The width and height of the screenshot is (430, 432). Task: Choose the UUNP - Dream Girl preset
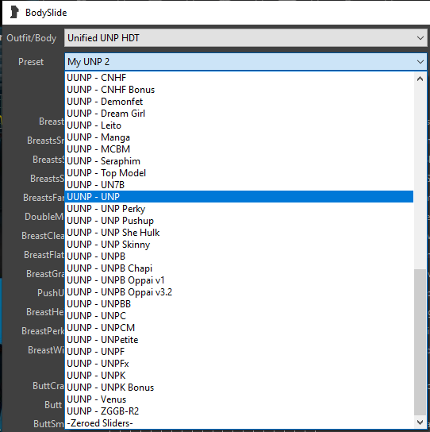click(x=239, y=114)
